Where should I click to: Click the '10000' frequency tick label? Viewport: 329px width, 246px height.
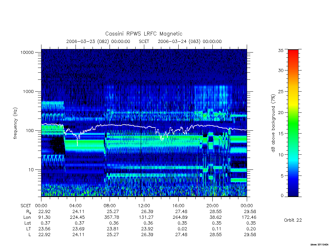pos(27,52)
